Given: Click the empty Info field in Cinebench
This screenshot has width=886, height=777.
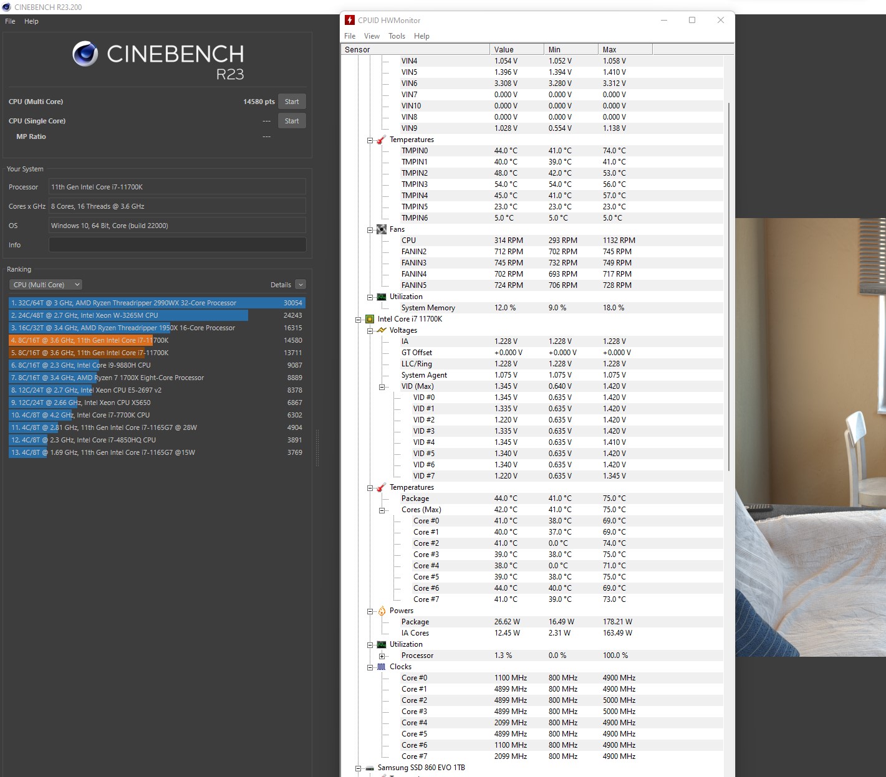Looking at the screenshot, I should coord(177,245).
